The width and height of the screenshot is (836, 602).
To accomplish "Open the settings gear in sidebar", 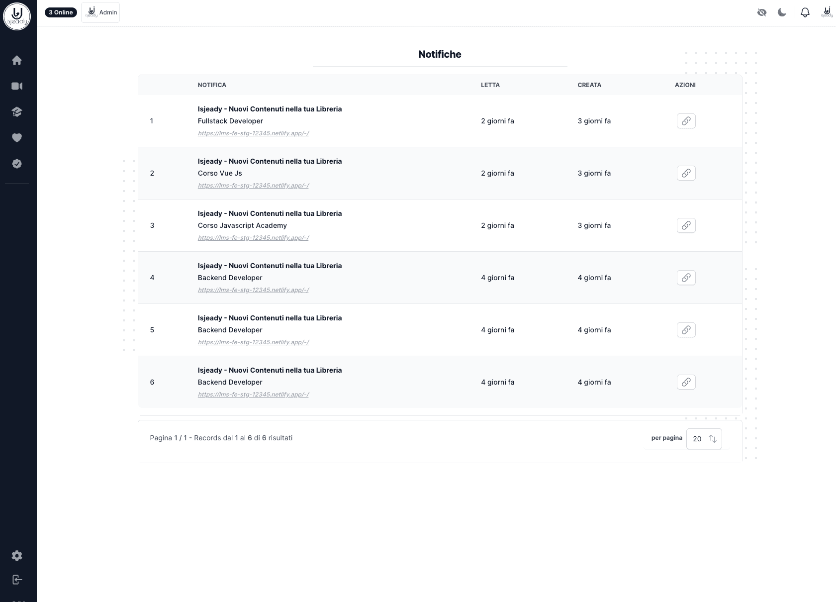I will click(17, 556).
